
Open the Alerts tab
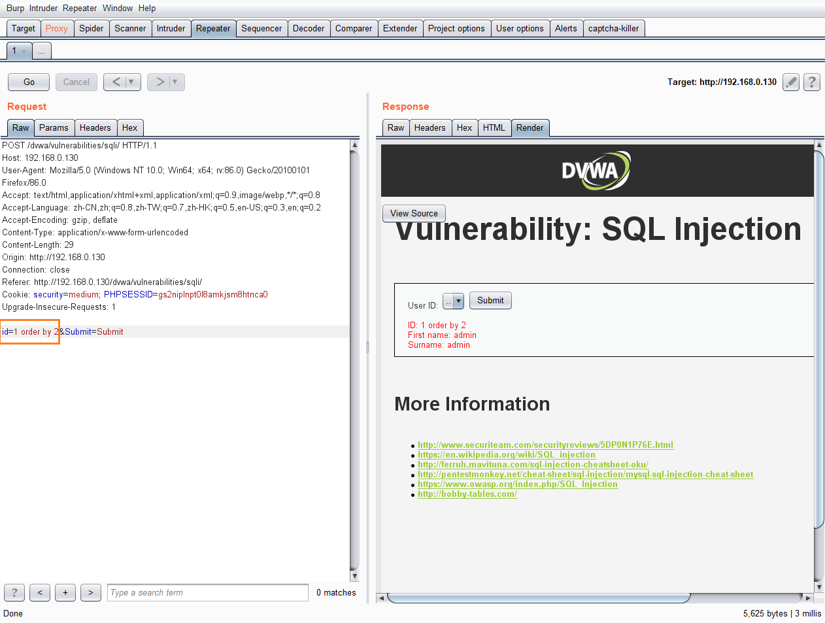coord(566,28)
